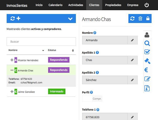Open the euro sidebar icon
The width and height of the screenshot is (158, 120).
coord(146,70)
